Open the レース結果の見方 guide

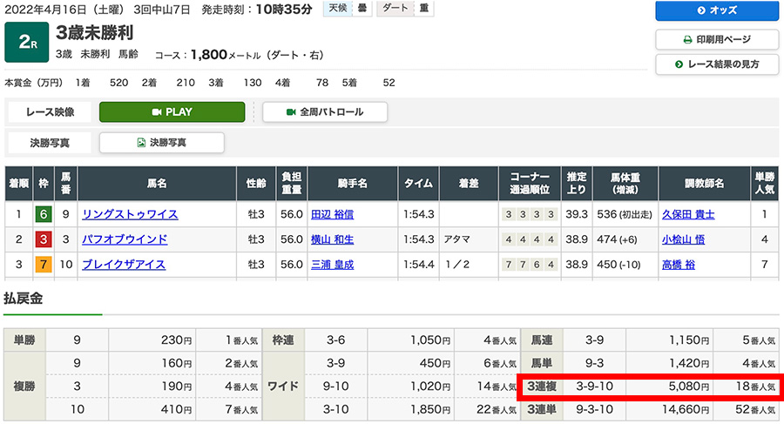(x=717, y=64)
